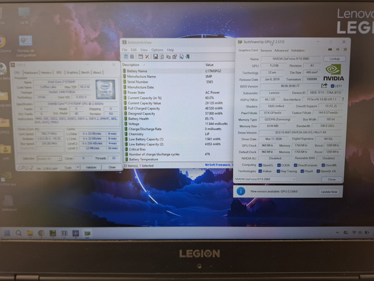Open the Help menu in BatteryInfoView
Screen dimensions: 374x281
click(170, 50)
